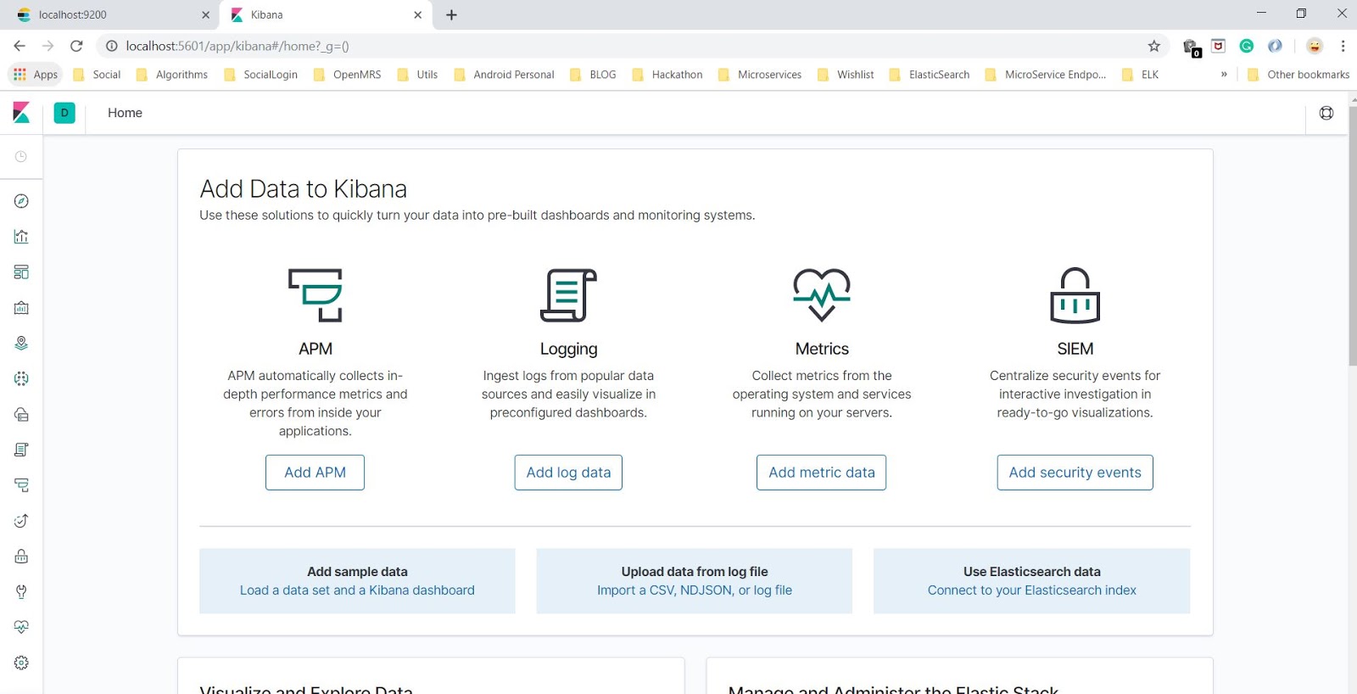Open Import a CSV, NDJSON, or log file
This screenshot has width=1357, height=694.
pos(695,590)
